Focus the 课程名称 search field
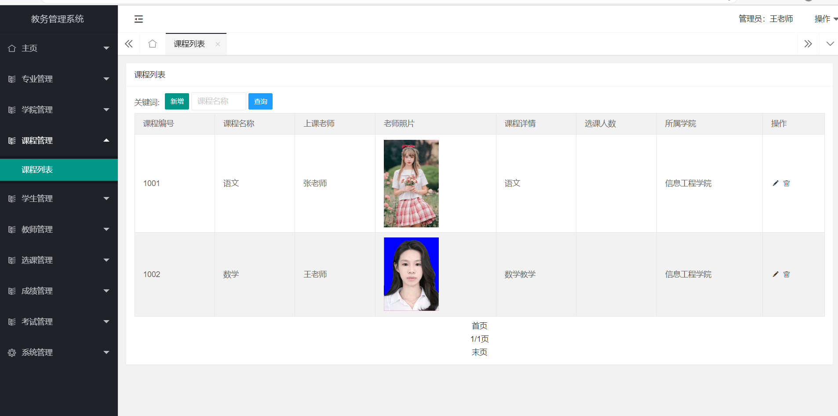This screenshot has height=416, width=838. 219,102
